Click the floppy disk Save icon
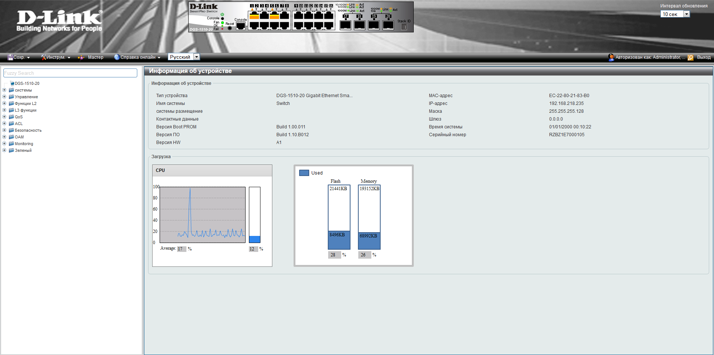The image size is (714, 355). (10, 57)
